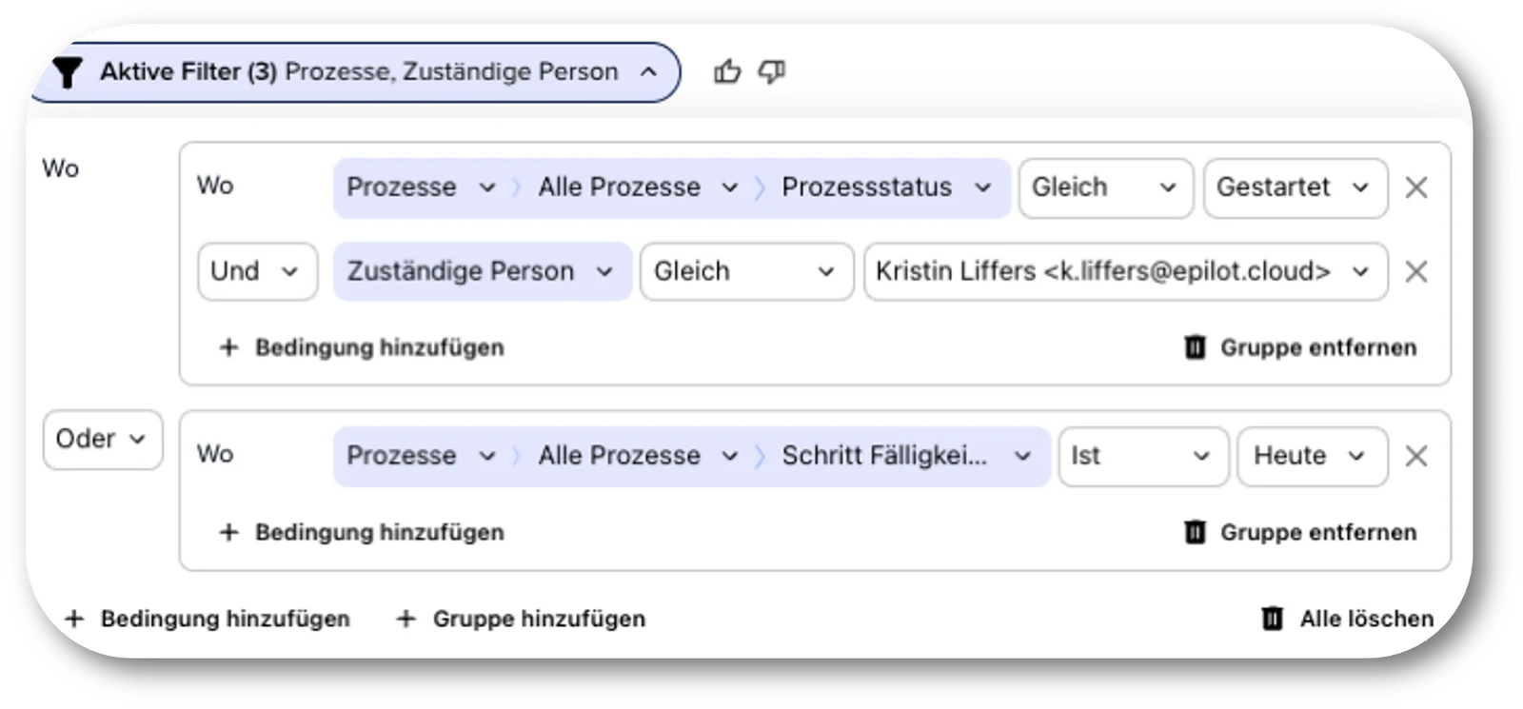Click the Alle löschen trash icon
The width and height of the screenshot is (1523, 709).
pyautogui.click(x=1272, y=619)
